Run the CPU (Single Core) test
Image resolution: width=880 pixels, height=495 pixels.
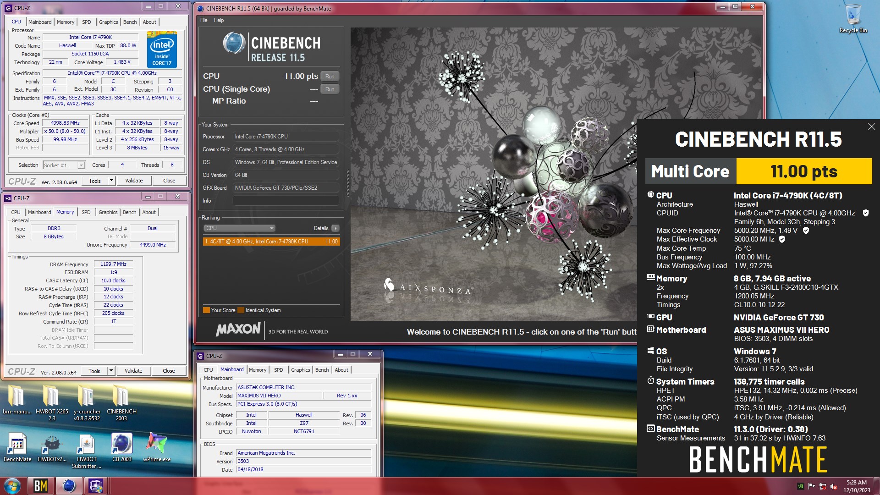[x=330, y=89]
